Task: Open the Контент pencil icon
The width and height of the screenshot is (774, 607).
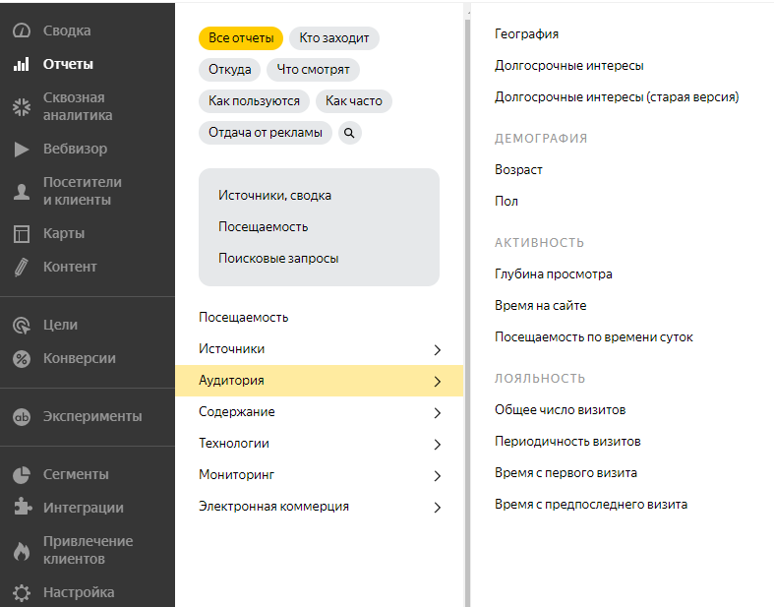Action: 21,267
